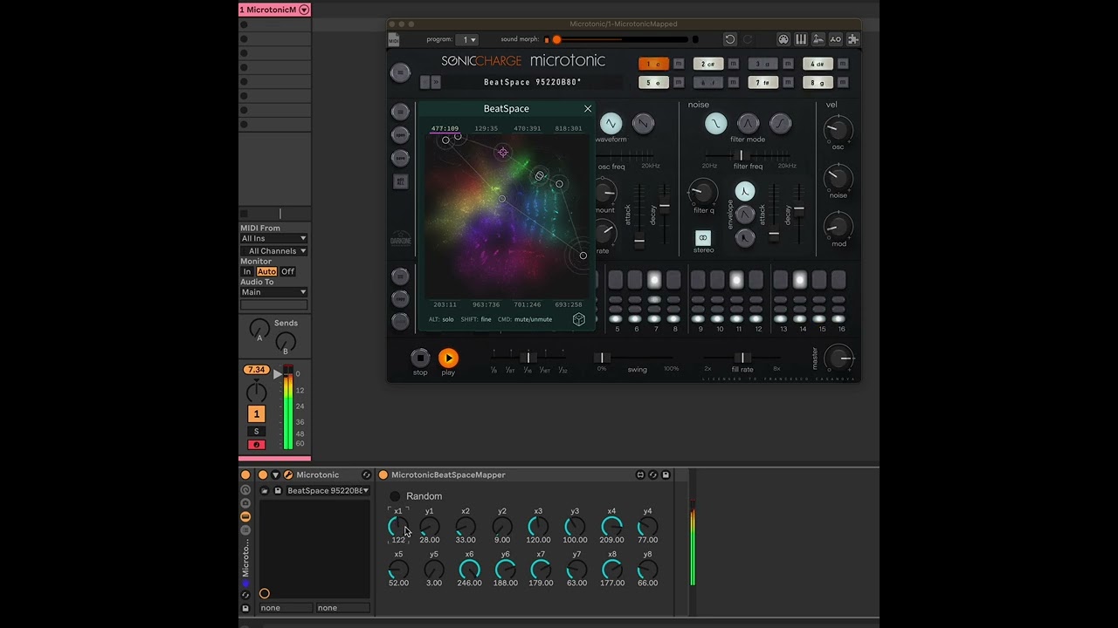1118x628 pixels.
Task: Select drum channel 7 f#
Action: (763, 83)
